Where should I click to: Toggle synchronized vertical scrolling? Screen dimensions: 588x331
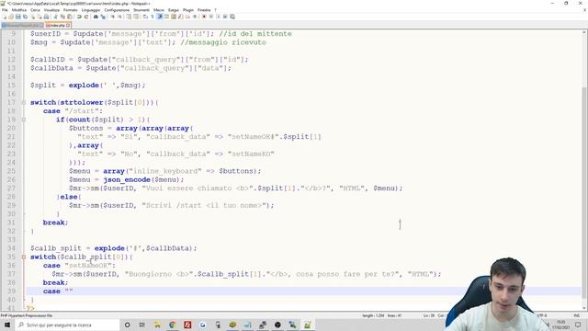[129, 17]
